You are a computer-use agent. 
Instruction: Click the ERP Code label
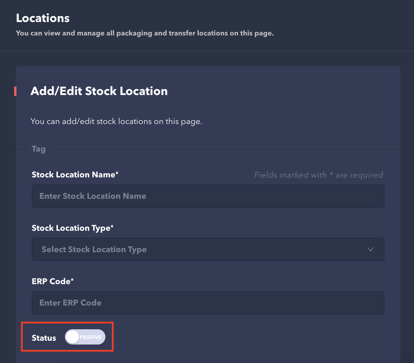click(x=53, y=281)
